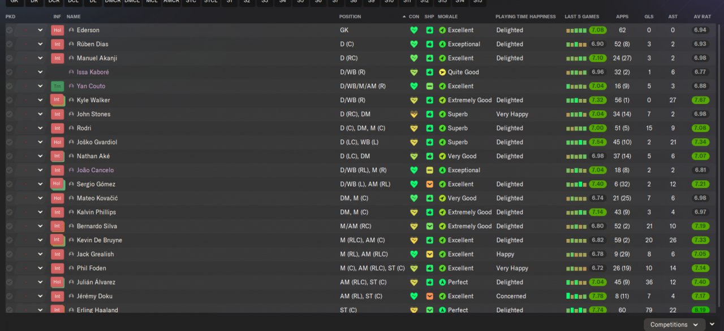Viewport: 724px width, 331px height.
Task: Click Manuel Akanji's morale arrow icon
Action: pyautogui.click(x=442, y=58)
